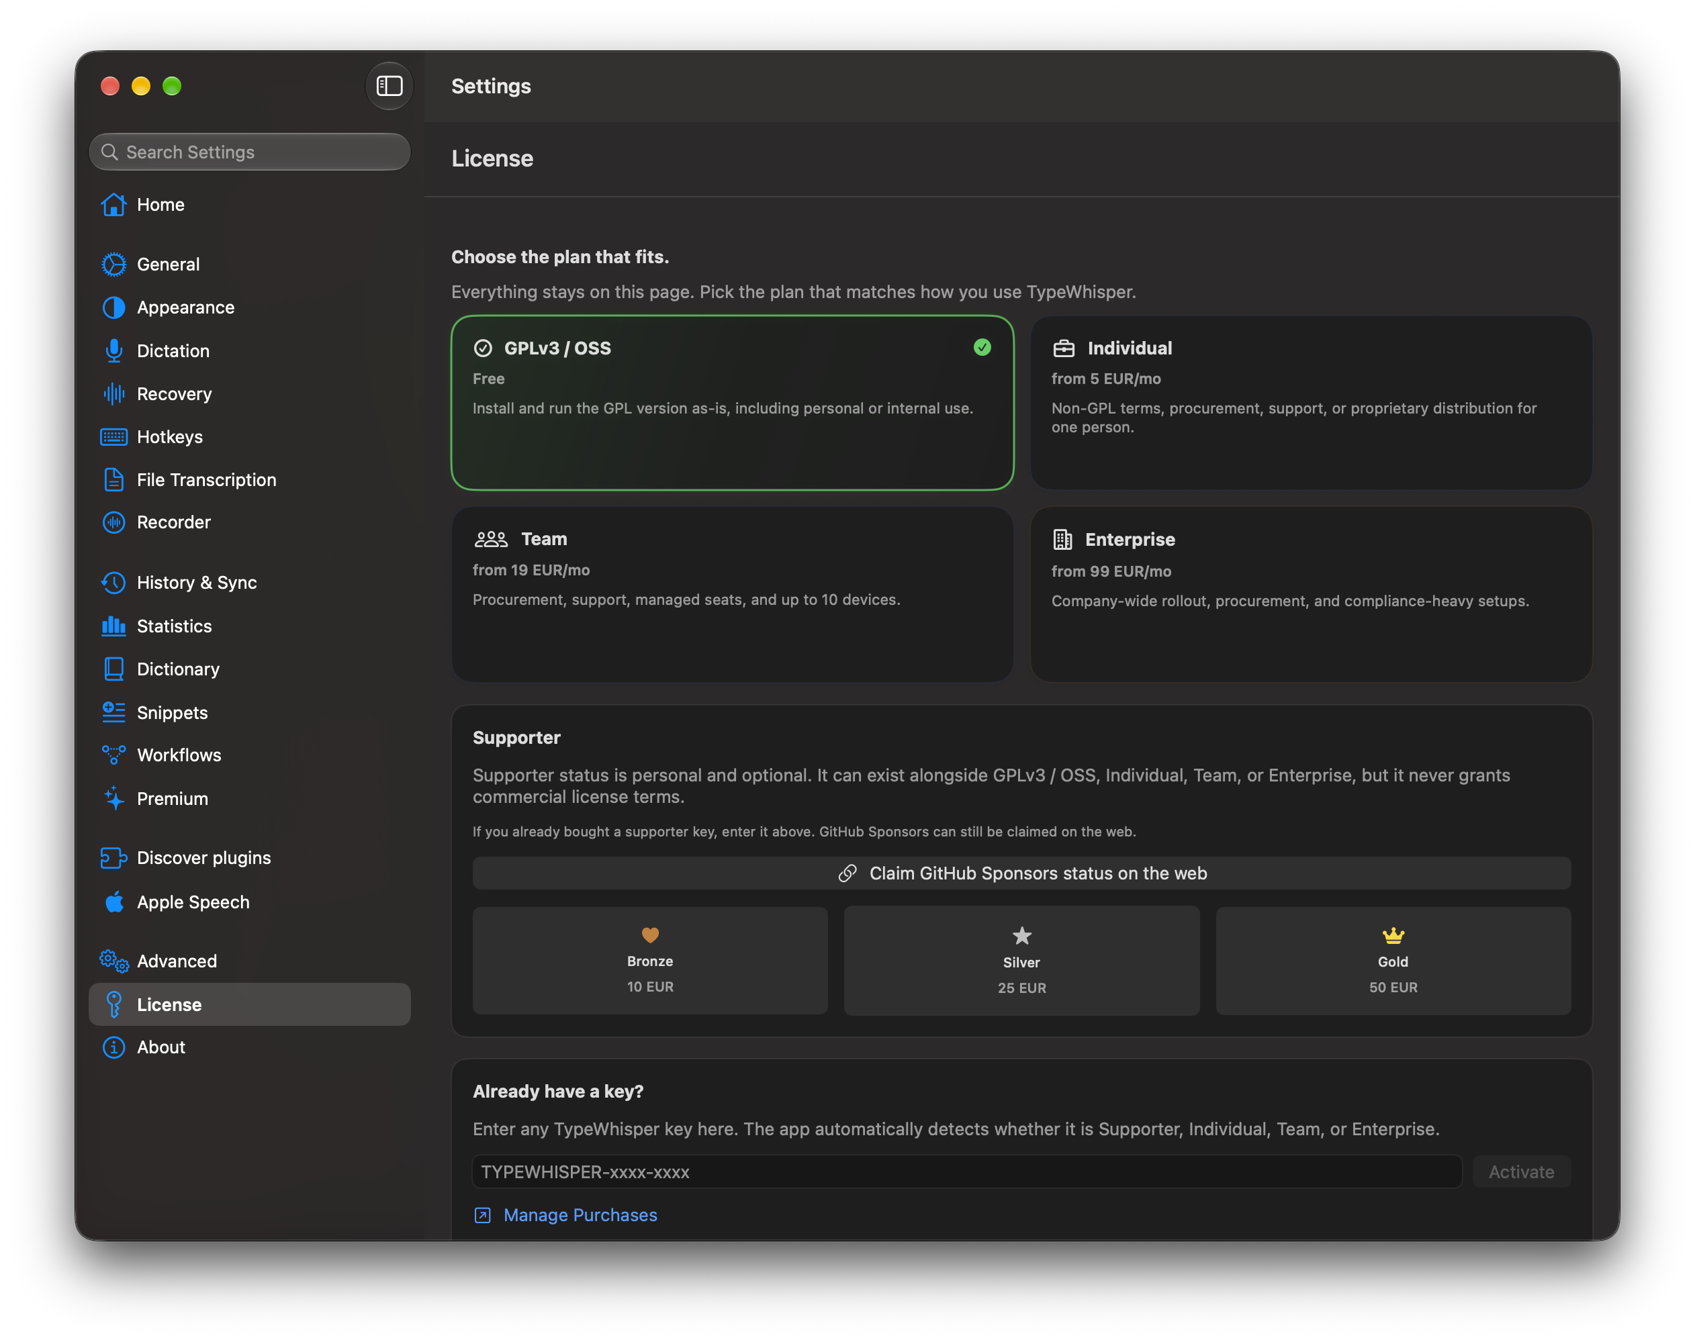Pick the Silver 25 EUR supporter tier
This screenshot has width=1695, height=1340.
coord(1021,960)
